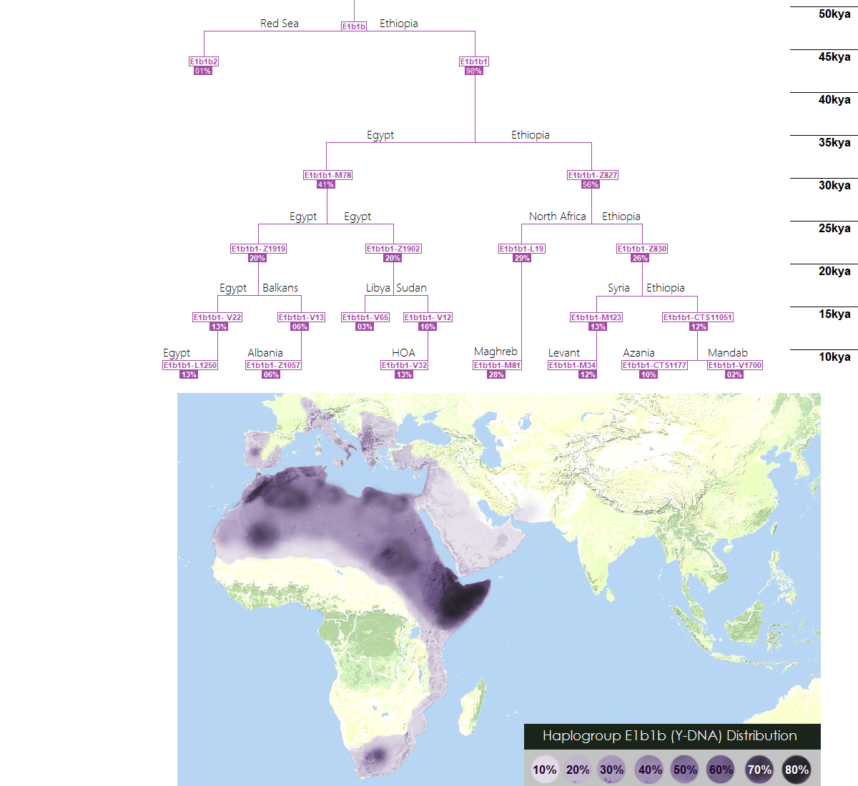The height and width of the screenshot is (786, 858).
Task: Select the E1b1b1-L1250 leaf node
Action: pyautogui.click(x=190, y=365)
